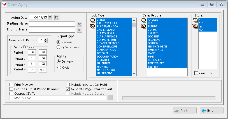Click Period 3 end value 90

point(43,64)
